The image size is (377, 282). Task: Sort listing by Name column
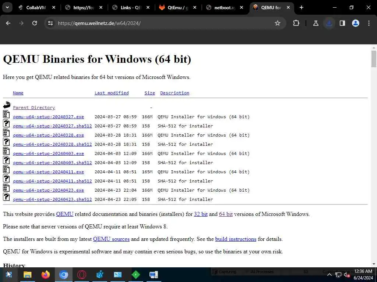pyautogui.click(x=18, y=93)
